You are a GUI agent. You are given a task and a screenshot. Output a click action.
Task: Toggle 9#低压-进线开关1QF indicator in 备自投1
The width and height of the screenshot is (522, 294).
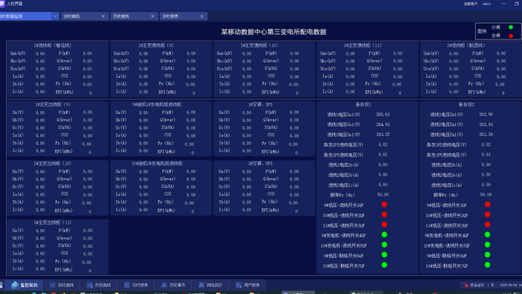384,205
